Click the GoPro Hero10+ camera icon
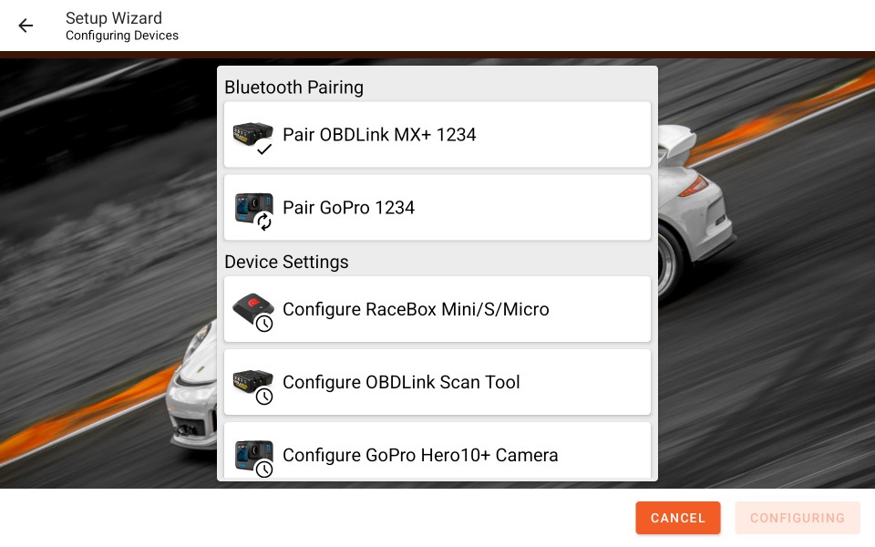This screenshot has height=547, width=875. pyautogui.click(x=254, y=459)
